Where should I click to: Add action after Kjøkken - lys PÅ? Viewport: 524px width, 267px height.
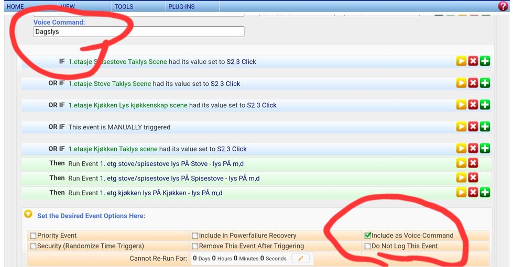[485, 193]
